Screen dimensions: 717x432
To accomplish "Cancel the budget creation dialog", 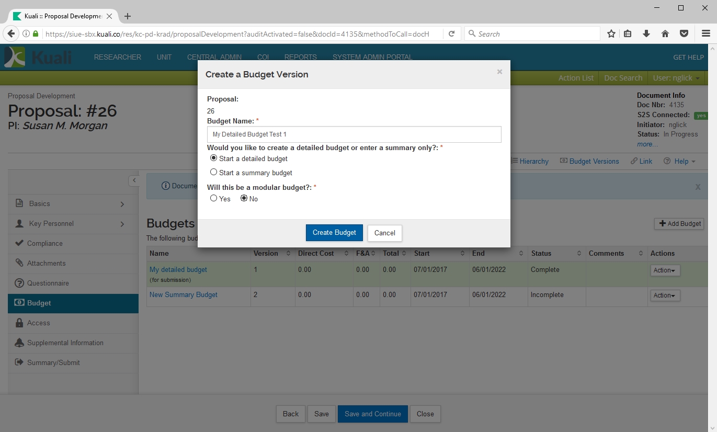I will 384,233.
